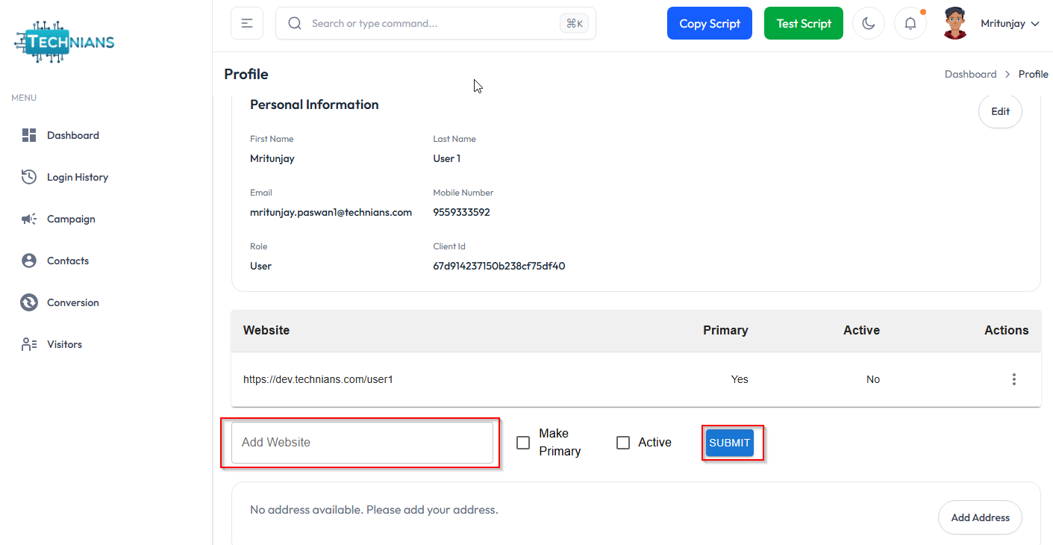Expand the Mritunjay user dropdown

[1009, 24]
